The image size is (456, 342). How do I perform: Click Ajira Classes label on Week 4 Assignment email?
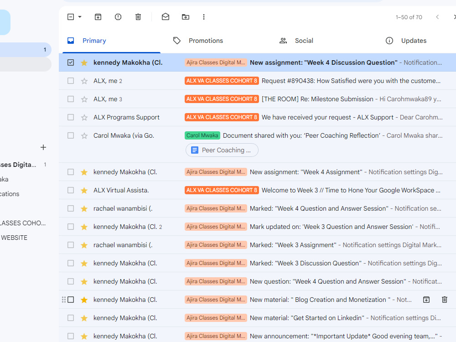[x=216, y=172]
